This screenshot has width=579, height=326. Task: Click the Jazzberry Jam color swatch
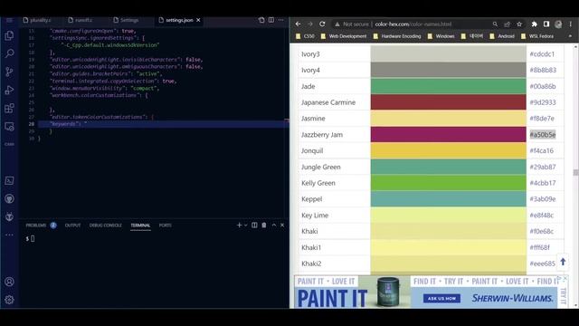coord(449,135)
